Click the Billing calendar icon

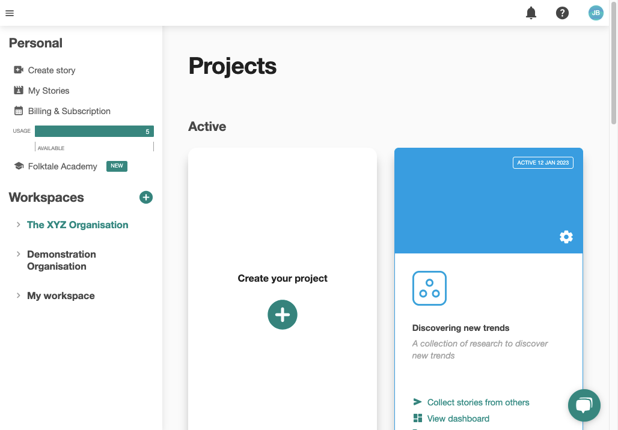point(19,111)
